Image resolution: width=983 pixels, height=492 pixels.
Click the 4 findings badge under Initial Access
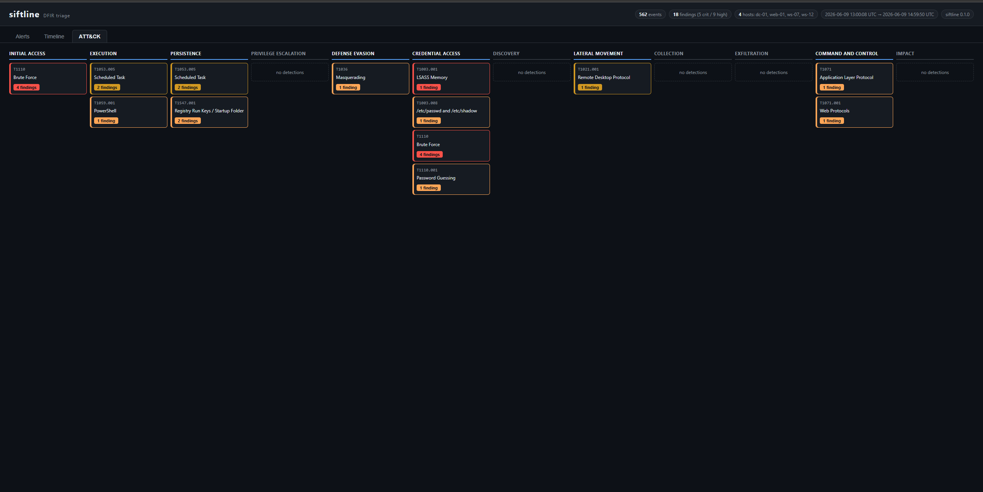(x=26, y=87)
